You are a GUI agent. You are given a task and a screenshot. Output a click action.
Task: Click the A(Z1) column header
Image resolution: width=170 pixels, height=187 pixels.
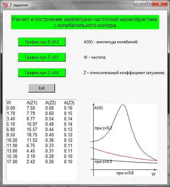click(x=32, y=103)
